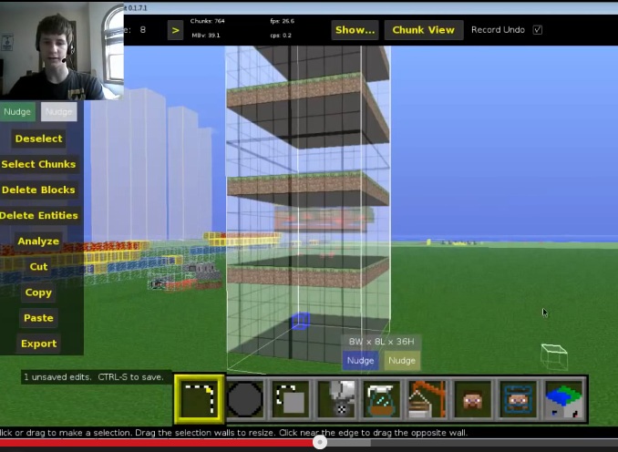This screenshot has height=452, width=618.
Task: Click the blue selection corner cube
Action: 301,321
